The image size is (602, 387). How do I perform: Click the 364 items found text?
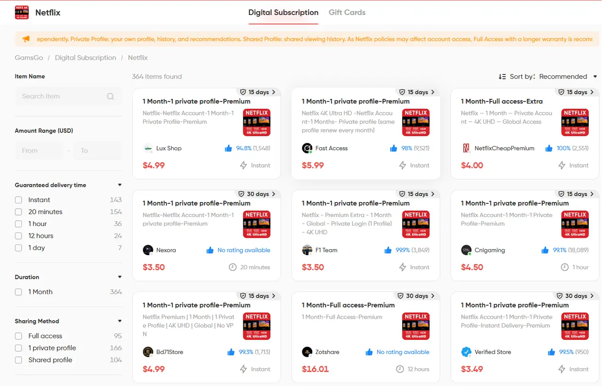pyautogui.click(x=157, y=77)
